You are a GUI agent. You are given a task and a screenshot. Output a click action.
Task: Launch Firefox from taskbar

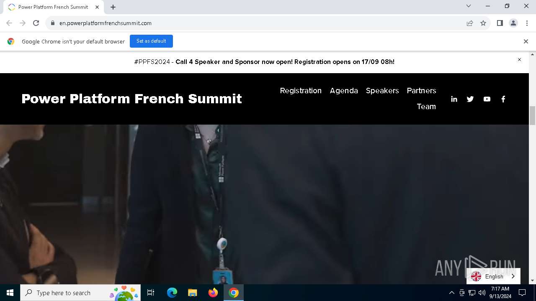(213, 293)
